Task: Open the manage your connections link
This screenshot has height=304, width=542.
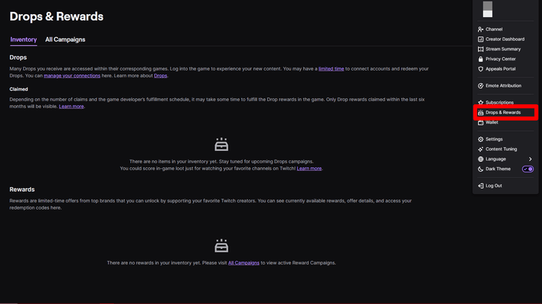Action: click(x=72, y=76)
